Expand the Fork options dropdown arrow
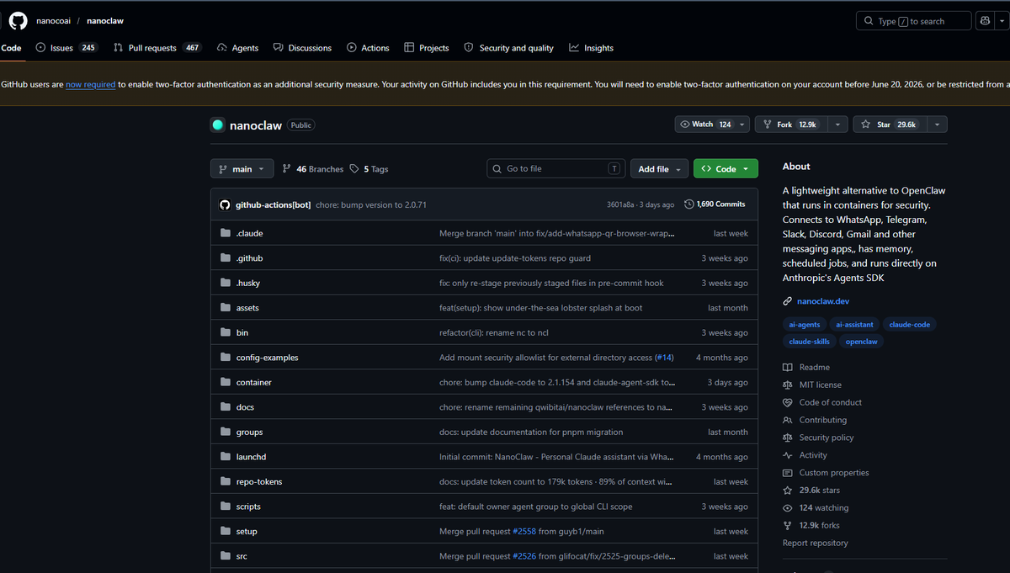Image resolution: width=1010 pixels, height=573 pixels. click(837, 125)
